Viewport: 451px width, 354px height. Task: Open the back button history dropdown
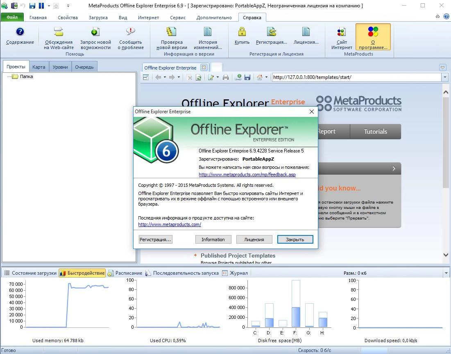pyautogui.click(x=165, y=77)
